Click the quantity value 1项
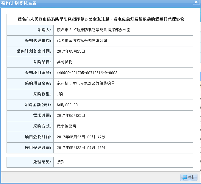This screenshot has width=201, height=184. tap(60, 94)
